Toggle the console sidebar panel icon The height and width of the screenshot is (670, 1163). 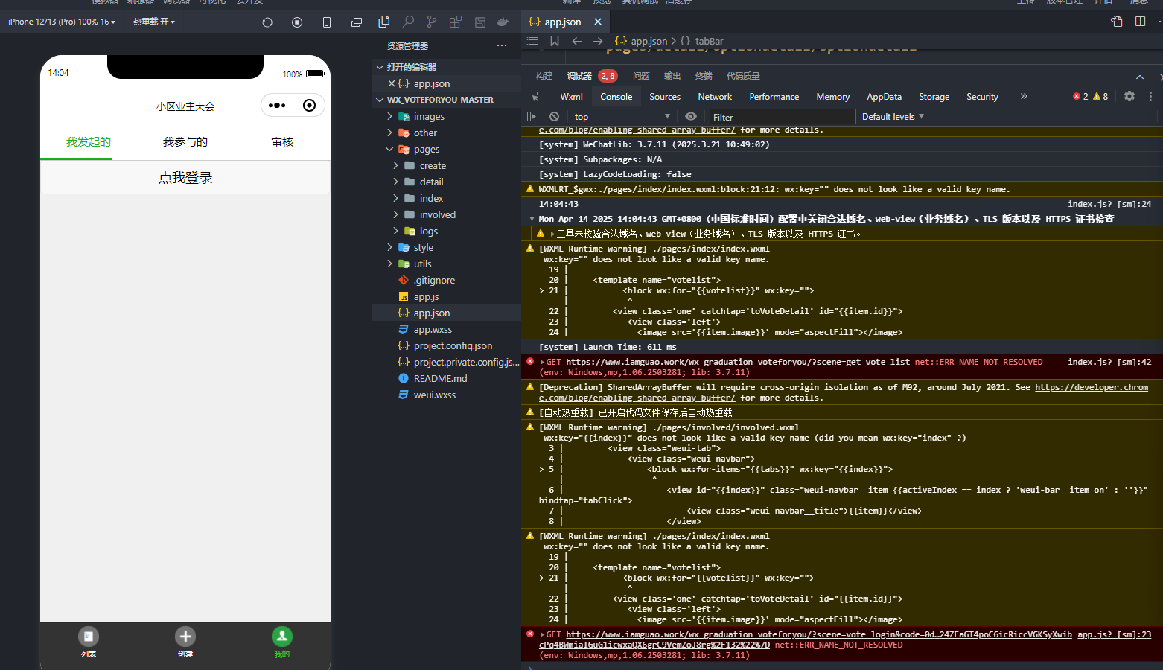[532, 116]
